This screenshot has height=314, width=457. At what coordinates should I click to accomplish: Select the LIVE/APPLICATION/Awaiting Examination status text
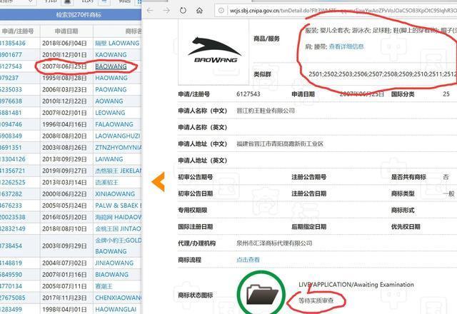click(x=356, y=285)
